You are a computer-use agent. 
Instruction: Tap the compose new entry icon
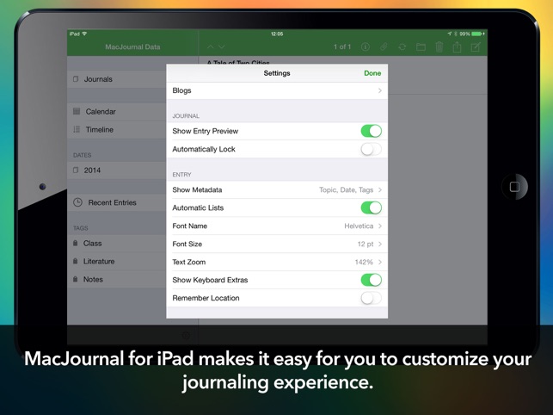(476, 47)
